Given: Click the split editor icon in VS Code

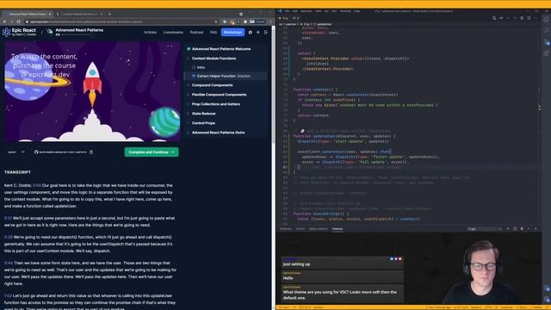Looking at the screenshot, I should [529, 18].
